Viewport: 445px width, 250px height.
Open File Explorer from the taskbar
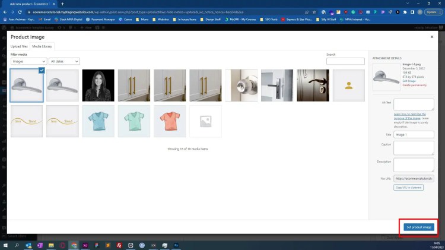point(51,245)
